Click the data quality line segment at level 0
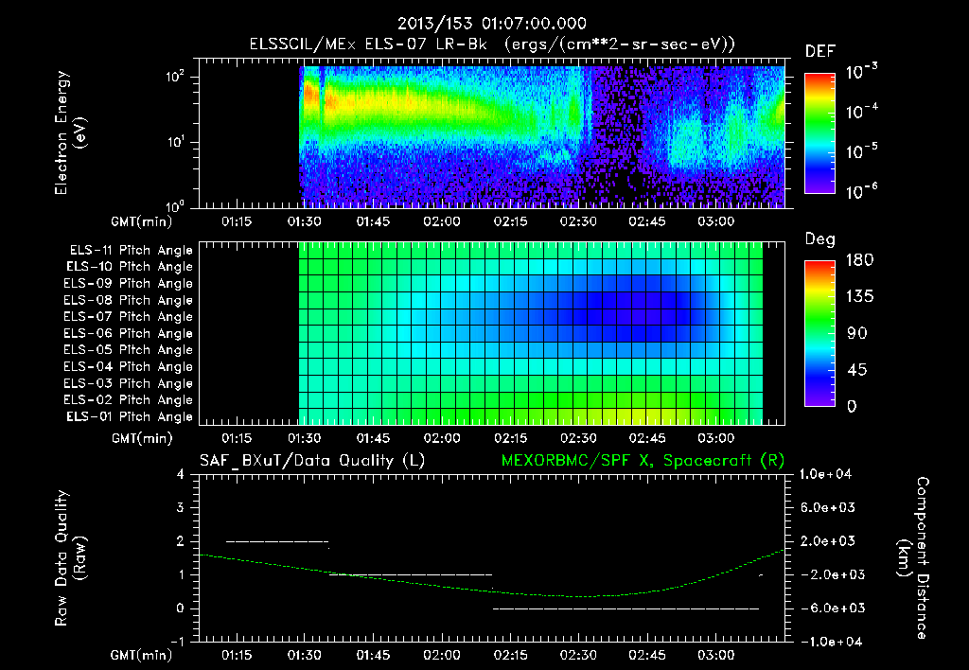 pyautogui.click(x=625, y=608)
